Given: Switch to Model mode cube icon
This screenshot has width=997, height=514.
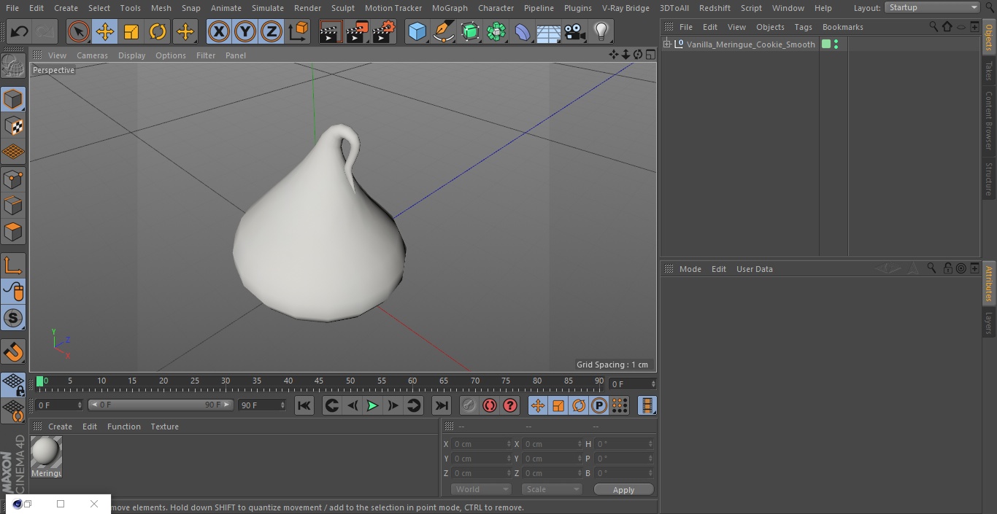Looking at the screenshot, I should click(13, 99).
